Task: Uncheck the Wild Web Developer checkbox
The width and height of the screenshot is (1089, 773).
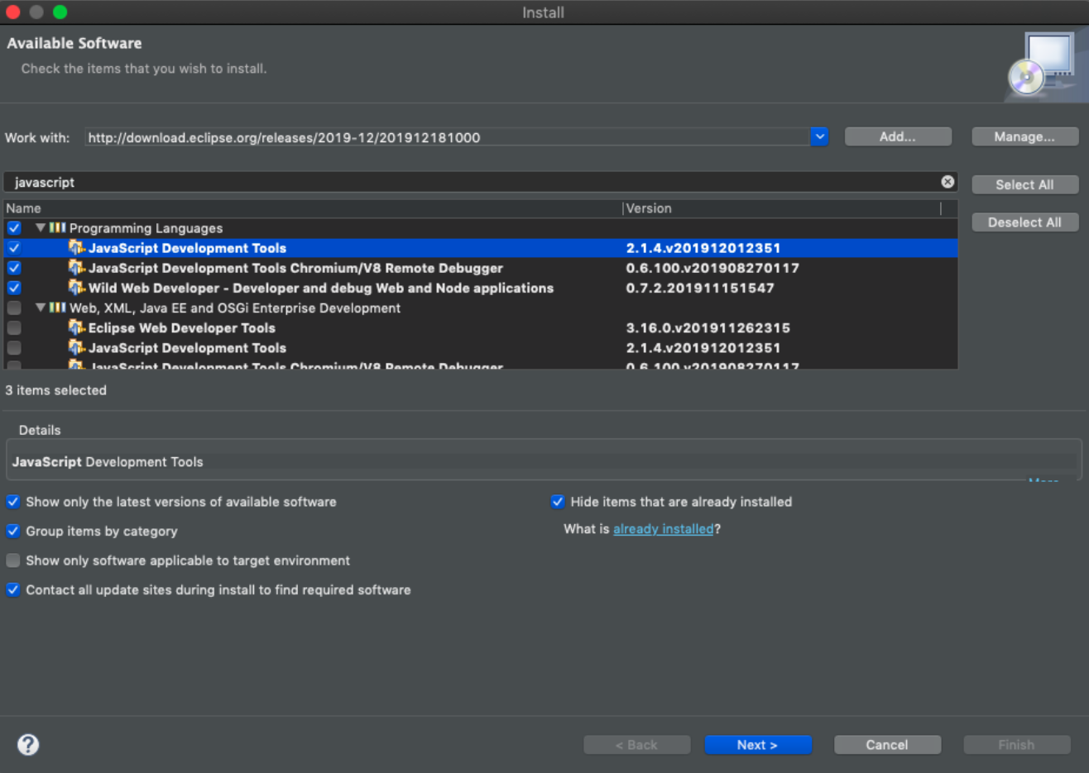Action: tap(14, 288)
